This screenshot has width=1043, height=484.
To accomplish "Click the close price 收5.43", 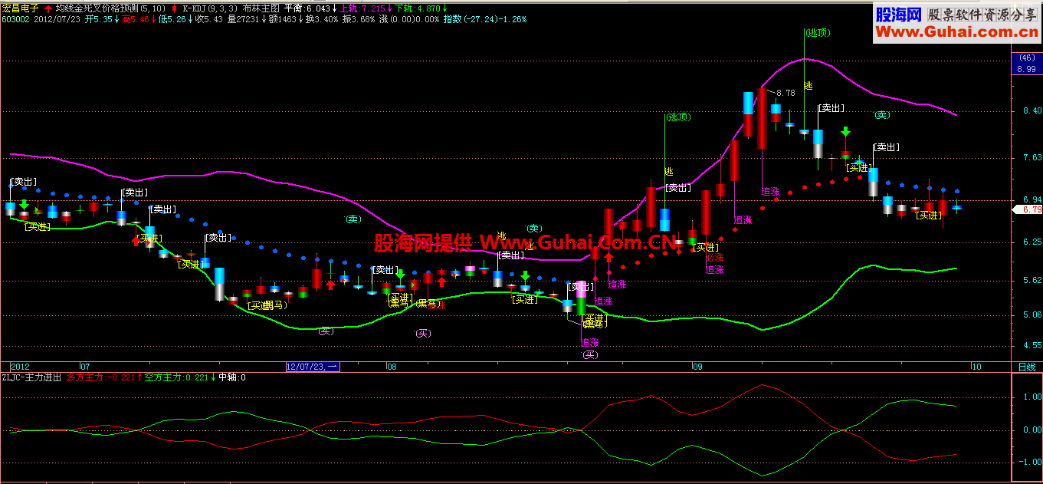I will (209, 18).
